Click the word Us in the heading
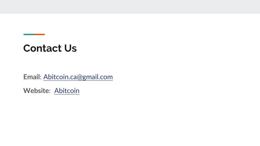260x146 pixels. (x=71, y=48)
